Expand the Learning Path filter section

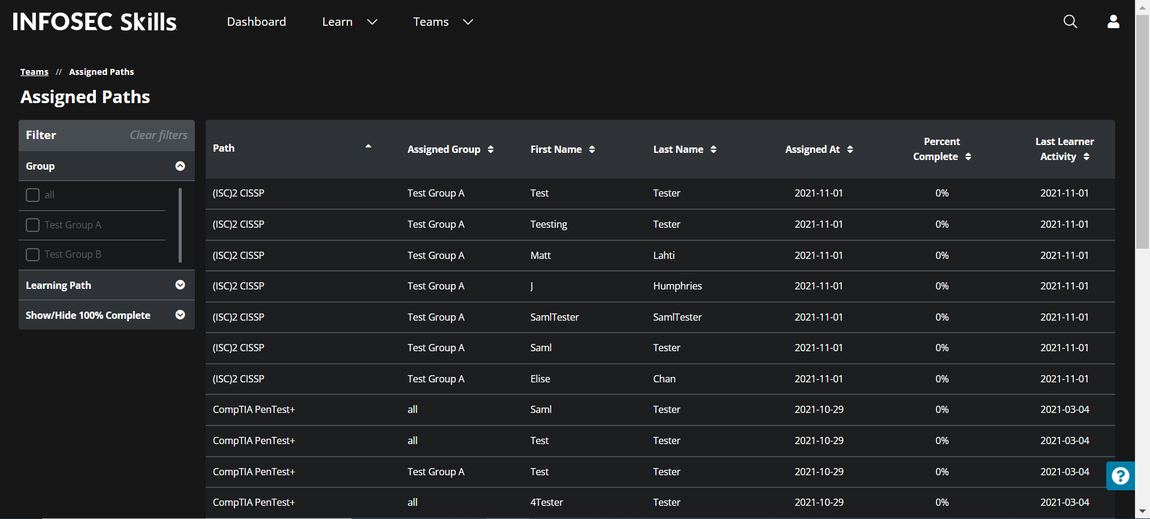[x=180, y=285]
